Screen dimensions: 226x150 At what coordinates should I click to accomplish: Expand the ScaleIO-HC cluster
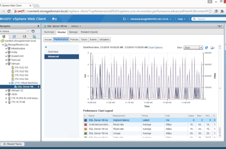click(6, 56)
